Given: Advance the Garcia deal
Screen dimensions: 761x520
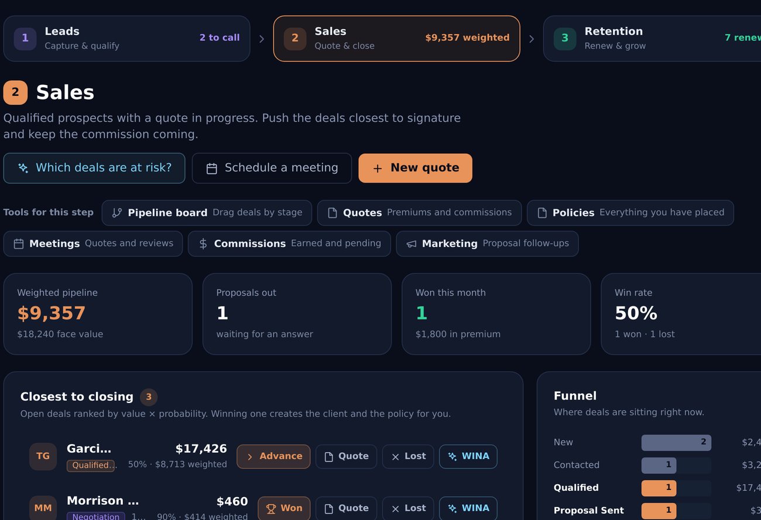Looking at the screenshot, I should [273, 457].
